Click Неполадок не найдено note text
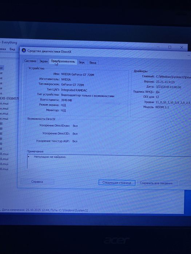 click(x=50, y=157)
